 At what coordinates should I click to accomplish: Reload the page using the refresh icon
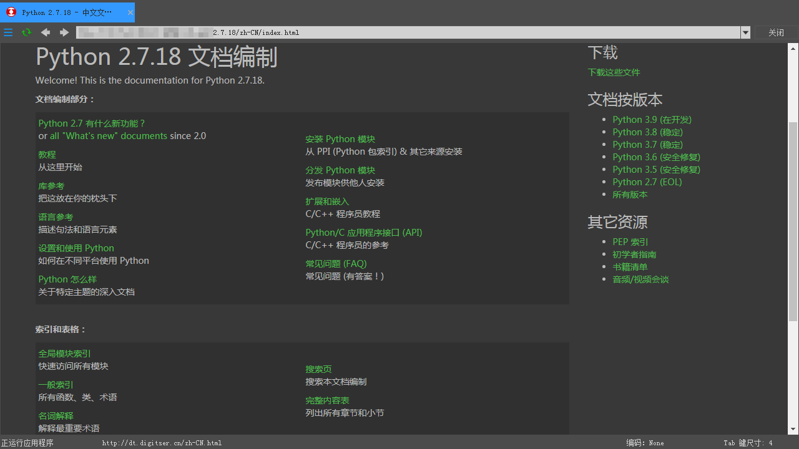click(x=26, y=32)
